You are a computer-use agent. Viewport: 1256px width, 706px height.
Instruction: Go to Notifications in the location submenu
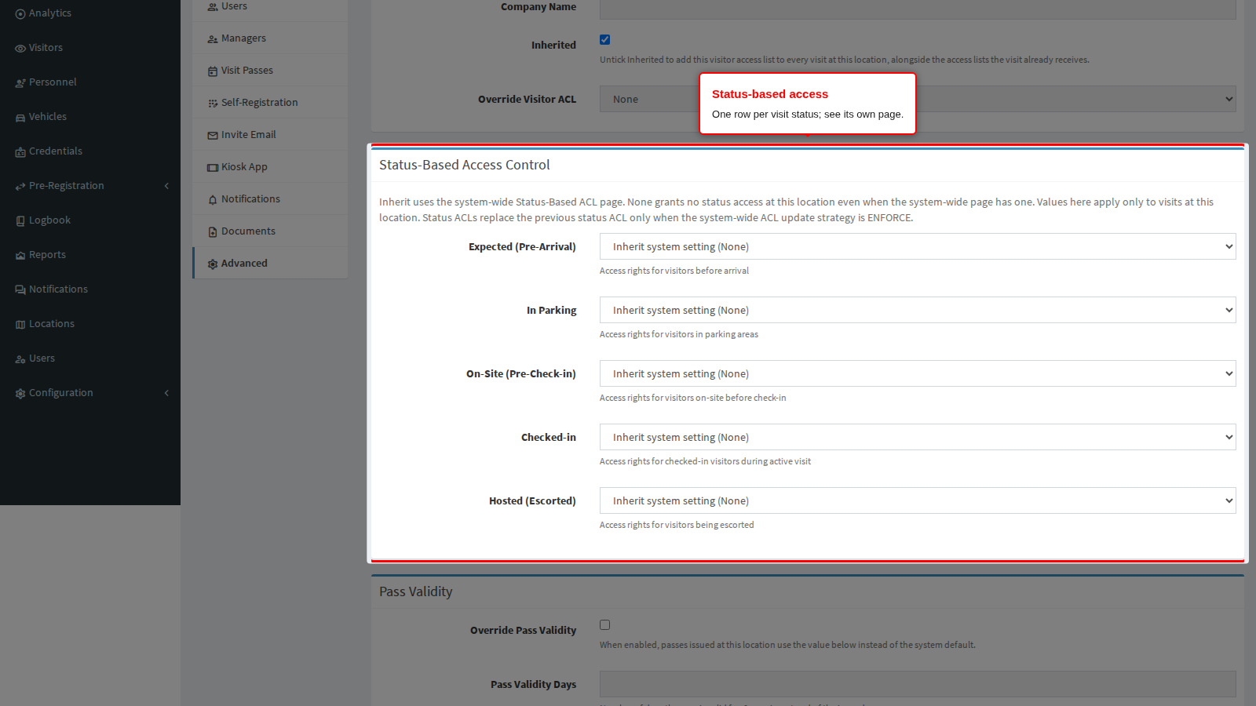270,199
